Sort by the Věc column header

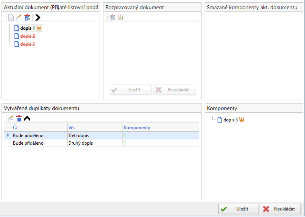95,128
